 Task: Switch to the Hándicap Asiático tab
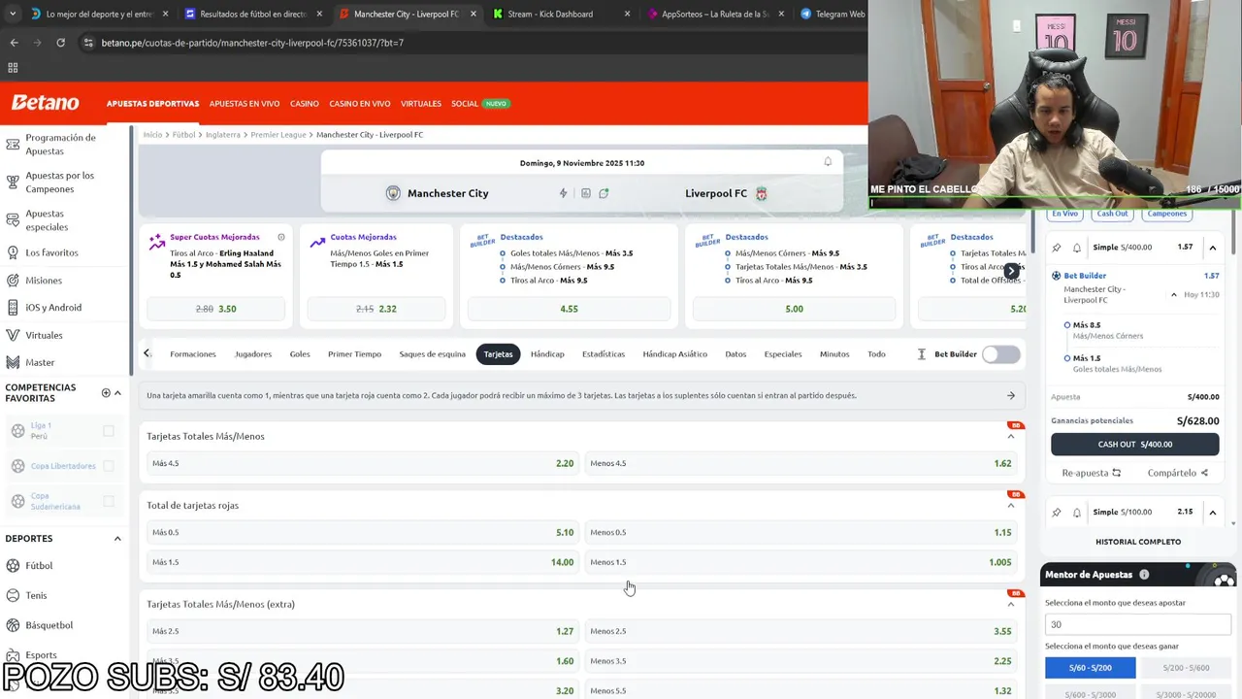tap(675, 354)
